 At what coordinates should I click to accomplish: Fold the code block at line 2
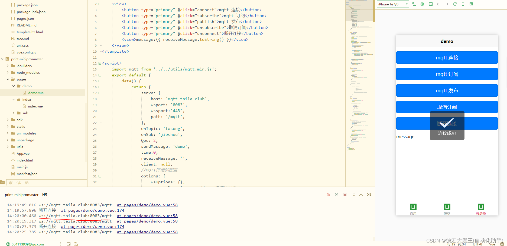[x=100, y=4]
